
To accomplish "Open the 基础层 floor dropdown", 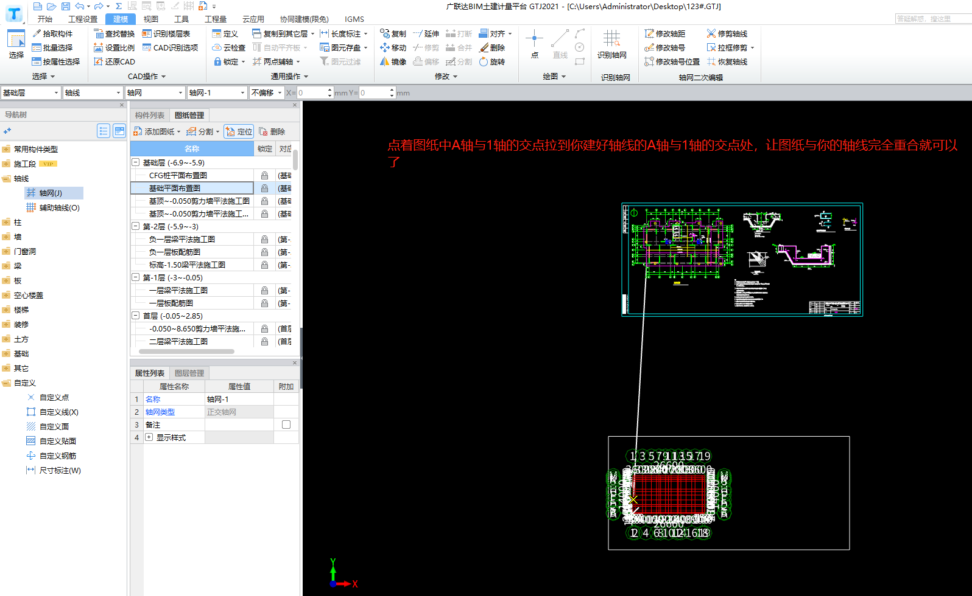I will coord(30,92).
